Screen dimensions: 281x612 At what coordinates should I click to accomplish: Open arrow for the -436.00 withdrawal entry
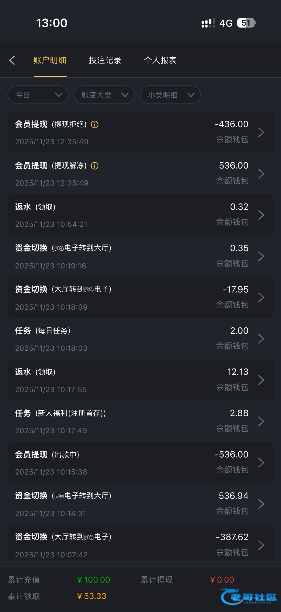coord(261,132)
